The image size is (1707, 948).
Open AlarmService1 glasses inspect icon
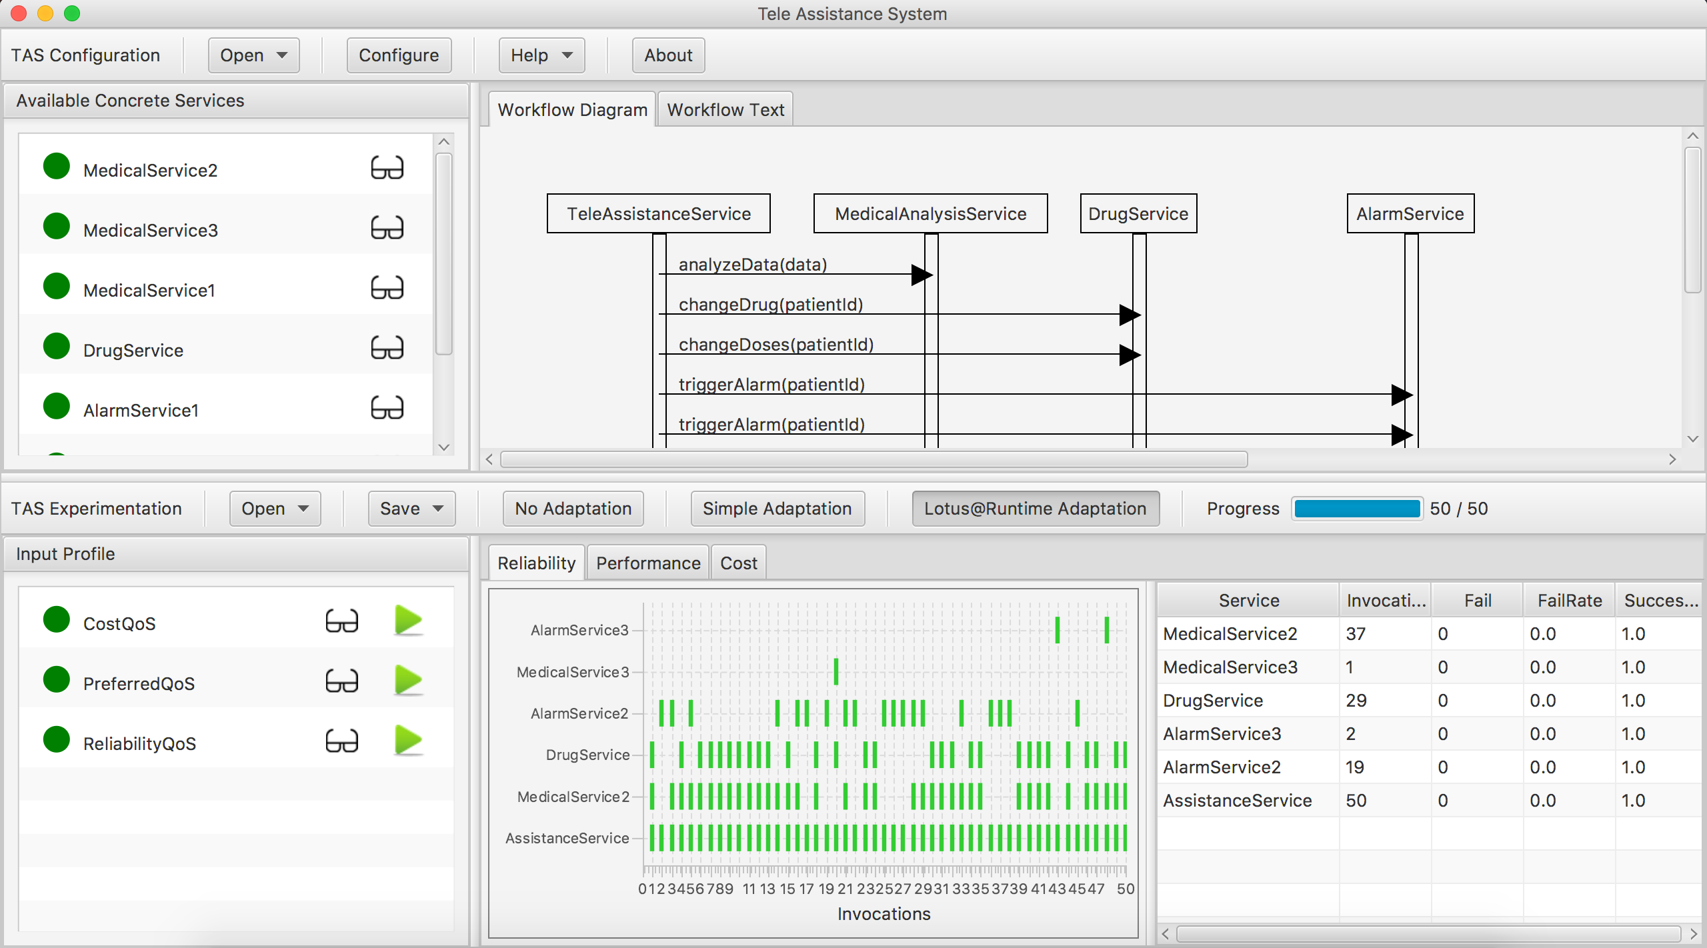point(387,409)
